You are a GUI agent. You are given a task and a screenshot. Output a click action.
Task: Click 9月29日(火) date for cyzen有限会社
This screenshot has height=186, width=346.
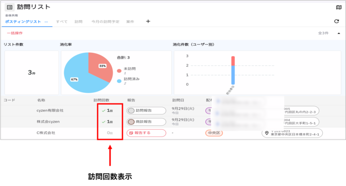[183, 109]
